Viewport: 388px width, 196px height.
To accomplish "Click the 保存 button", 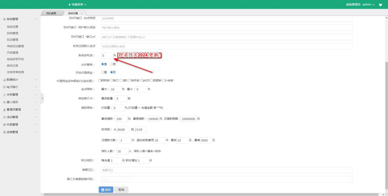I will [106, 190].
